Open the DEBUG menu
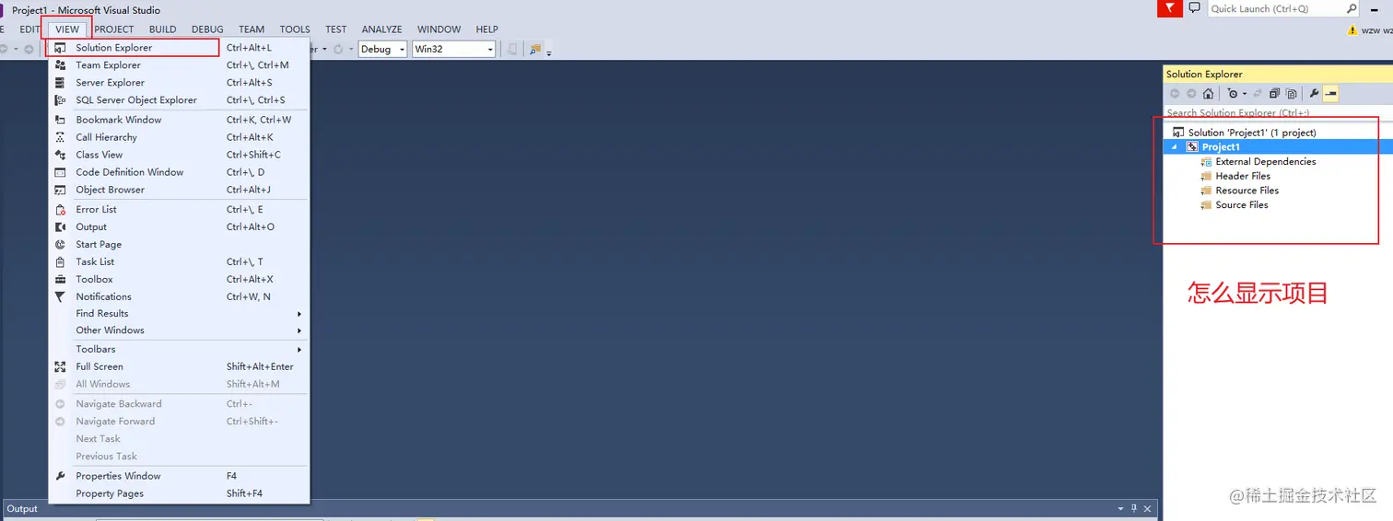The width and height of the screenshot is (1393, 521). click(207, 29)
